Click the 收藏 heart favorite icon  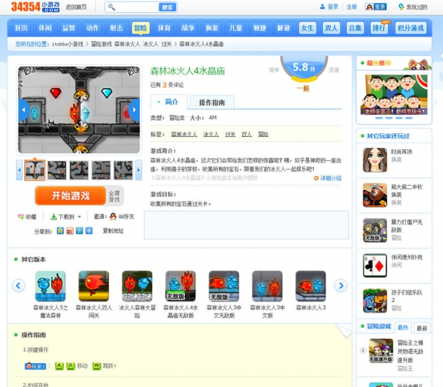tap(21, 217)
